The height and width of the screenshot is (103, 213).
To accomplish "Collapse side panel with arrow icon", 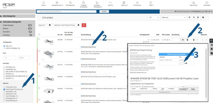I will point(211,40).
